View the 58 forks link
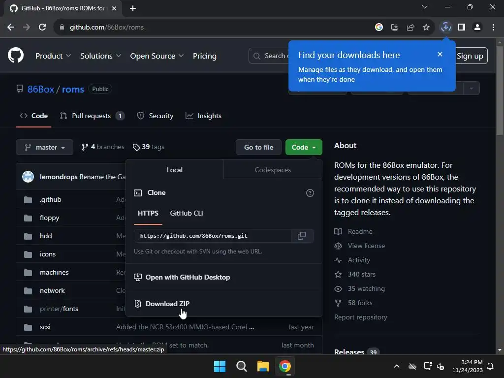The height and width of the screenshot is (378, 504). (x=353, y=303)
